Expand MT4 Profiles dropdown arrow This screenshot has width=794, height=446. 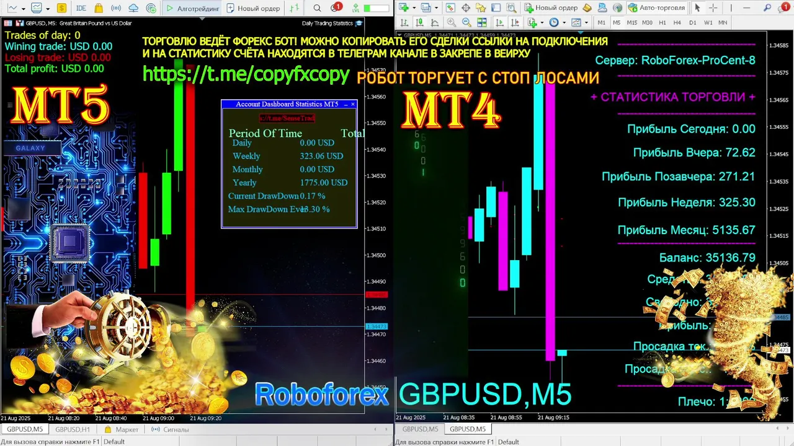(436, 8)
